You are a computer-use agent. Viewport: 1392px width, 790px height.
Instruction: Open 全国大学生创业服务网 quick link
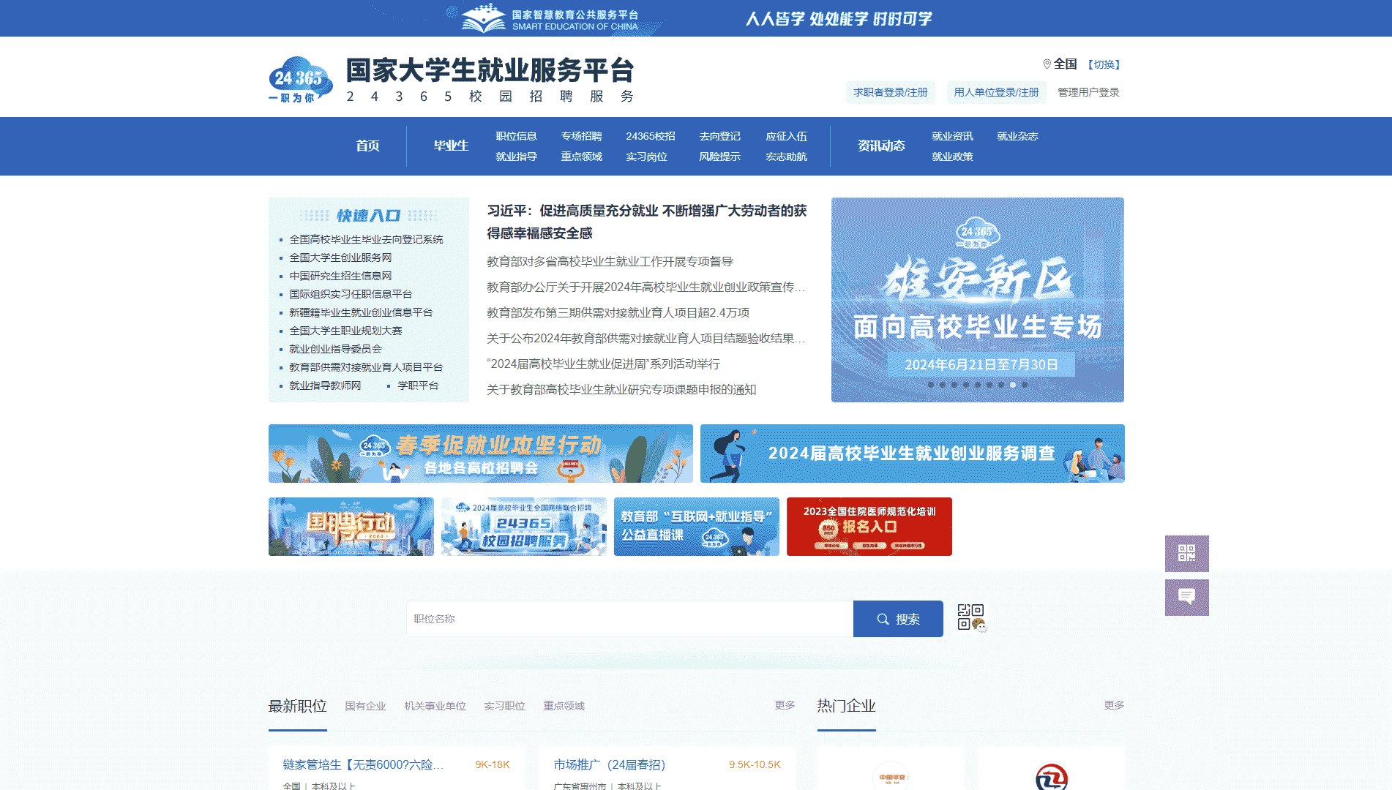pos(340,257)
